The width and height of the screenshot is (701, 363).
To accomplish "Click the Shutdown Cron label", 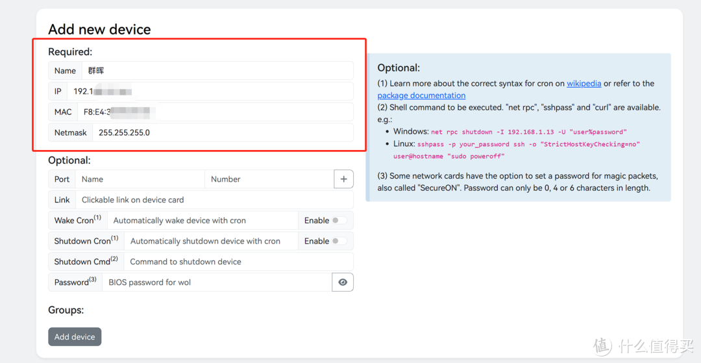I will (86, 241).
